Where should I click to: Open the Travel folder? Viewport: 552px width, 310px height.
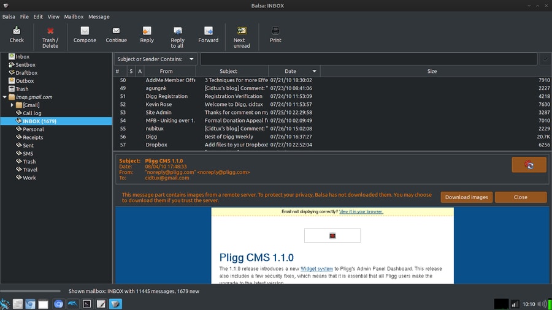click(x=30, y=170)
